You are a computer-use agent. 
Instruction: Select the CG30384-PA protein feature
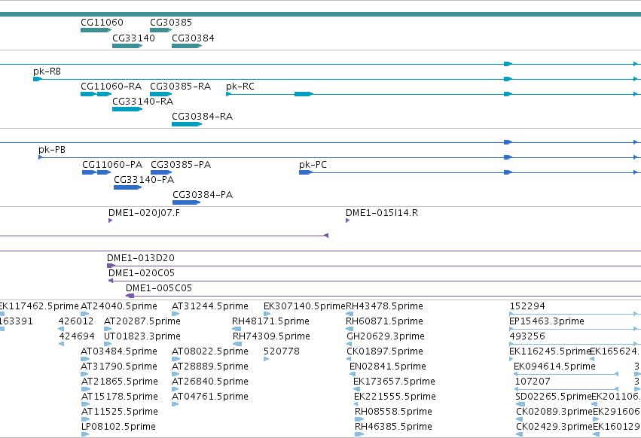coord(186,202)
